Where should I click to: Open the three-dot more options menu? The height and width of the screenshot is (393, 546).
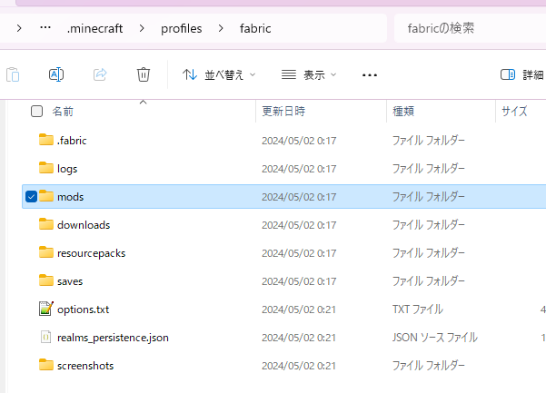tap(370, 74)
